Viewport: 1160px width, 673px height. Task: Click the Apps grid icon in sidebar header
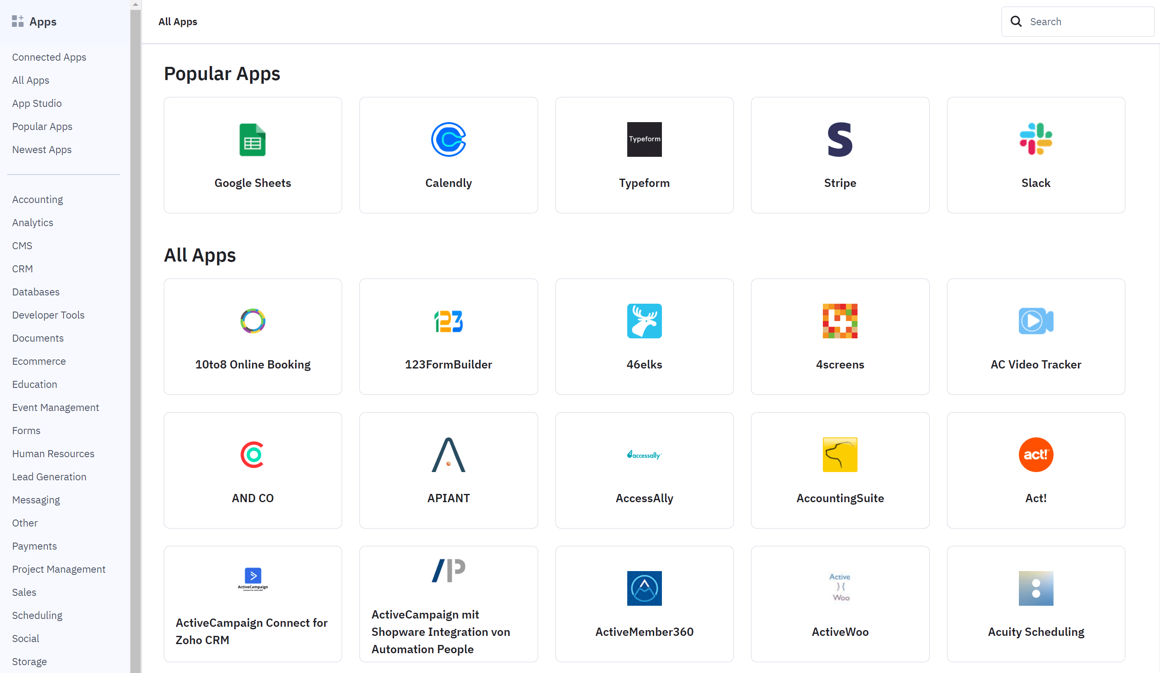pyautogui.click(x=17, y=21)
